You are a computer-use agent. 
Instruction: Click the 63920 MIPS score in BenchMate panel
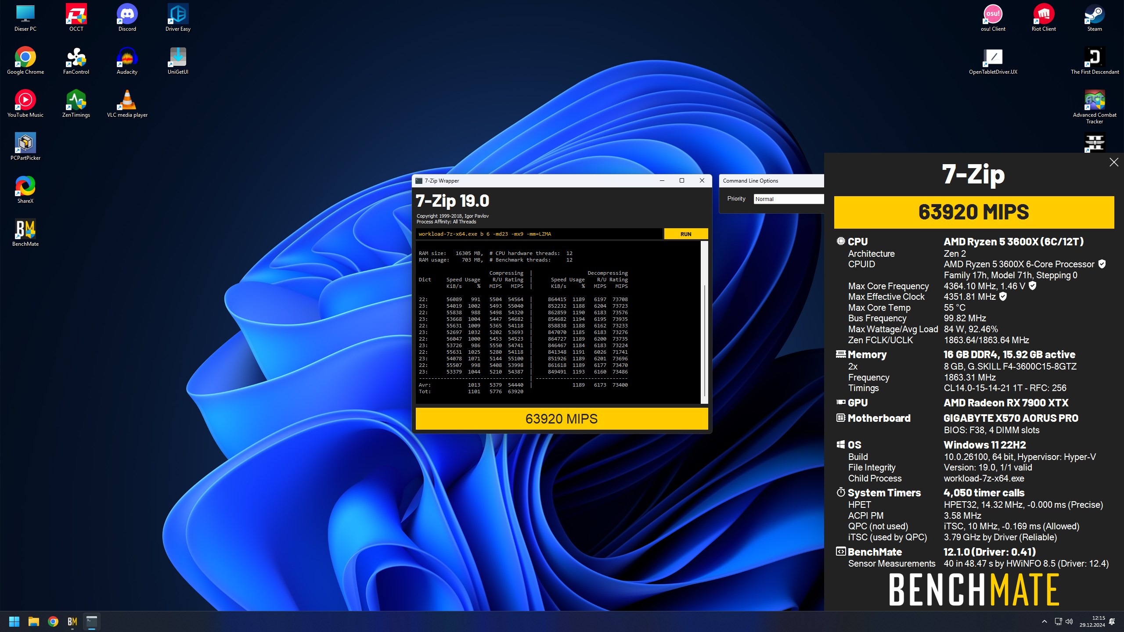click(974, 212)
